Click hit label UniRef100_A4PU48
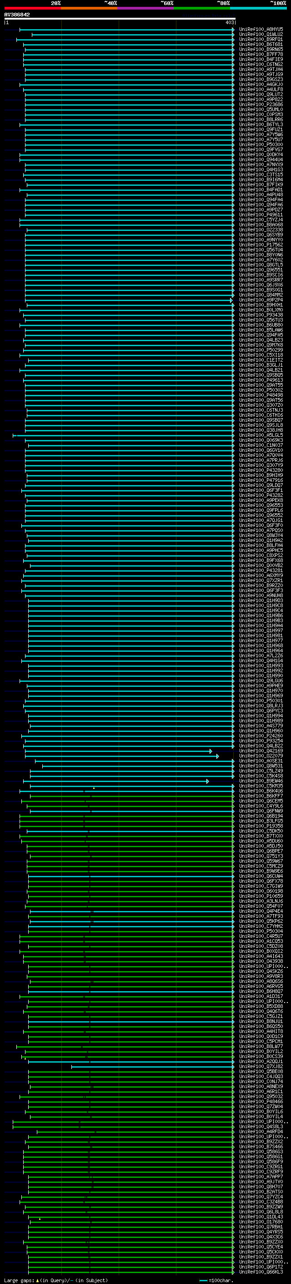 [261, 194]
